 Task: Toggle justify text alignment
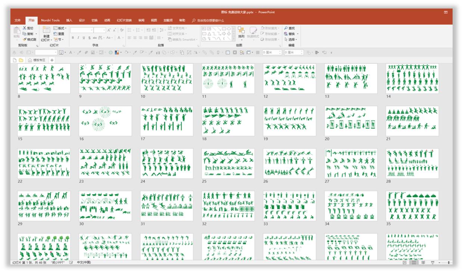pyautogui.click(x=146, y=38)
